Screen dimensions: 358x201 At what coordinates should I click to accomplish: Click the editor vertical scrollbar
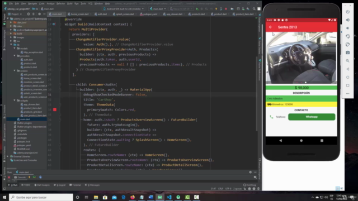(257, 93)
